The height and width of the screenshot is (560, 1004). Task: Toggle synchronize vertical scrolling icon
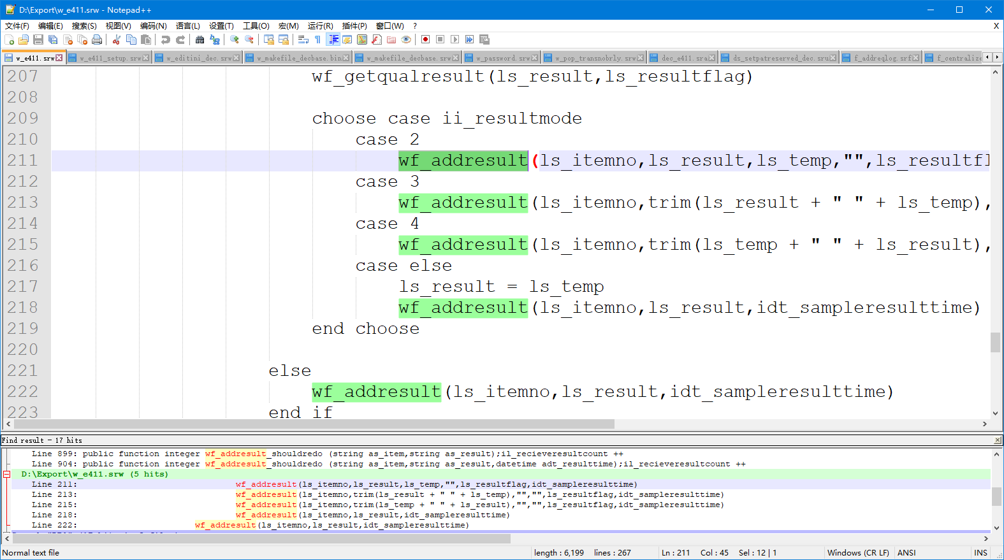(269, 39)
